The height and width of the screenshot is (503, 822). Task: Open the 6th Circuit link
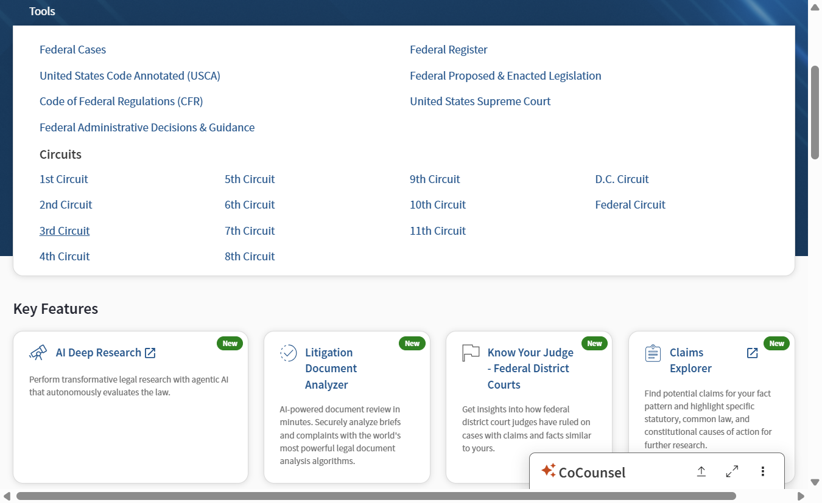pyautogui.click(x=250, y=205)
